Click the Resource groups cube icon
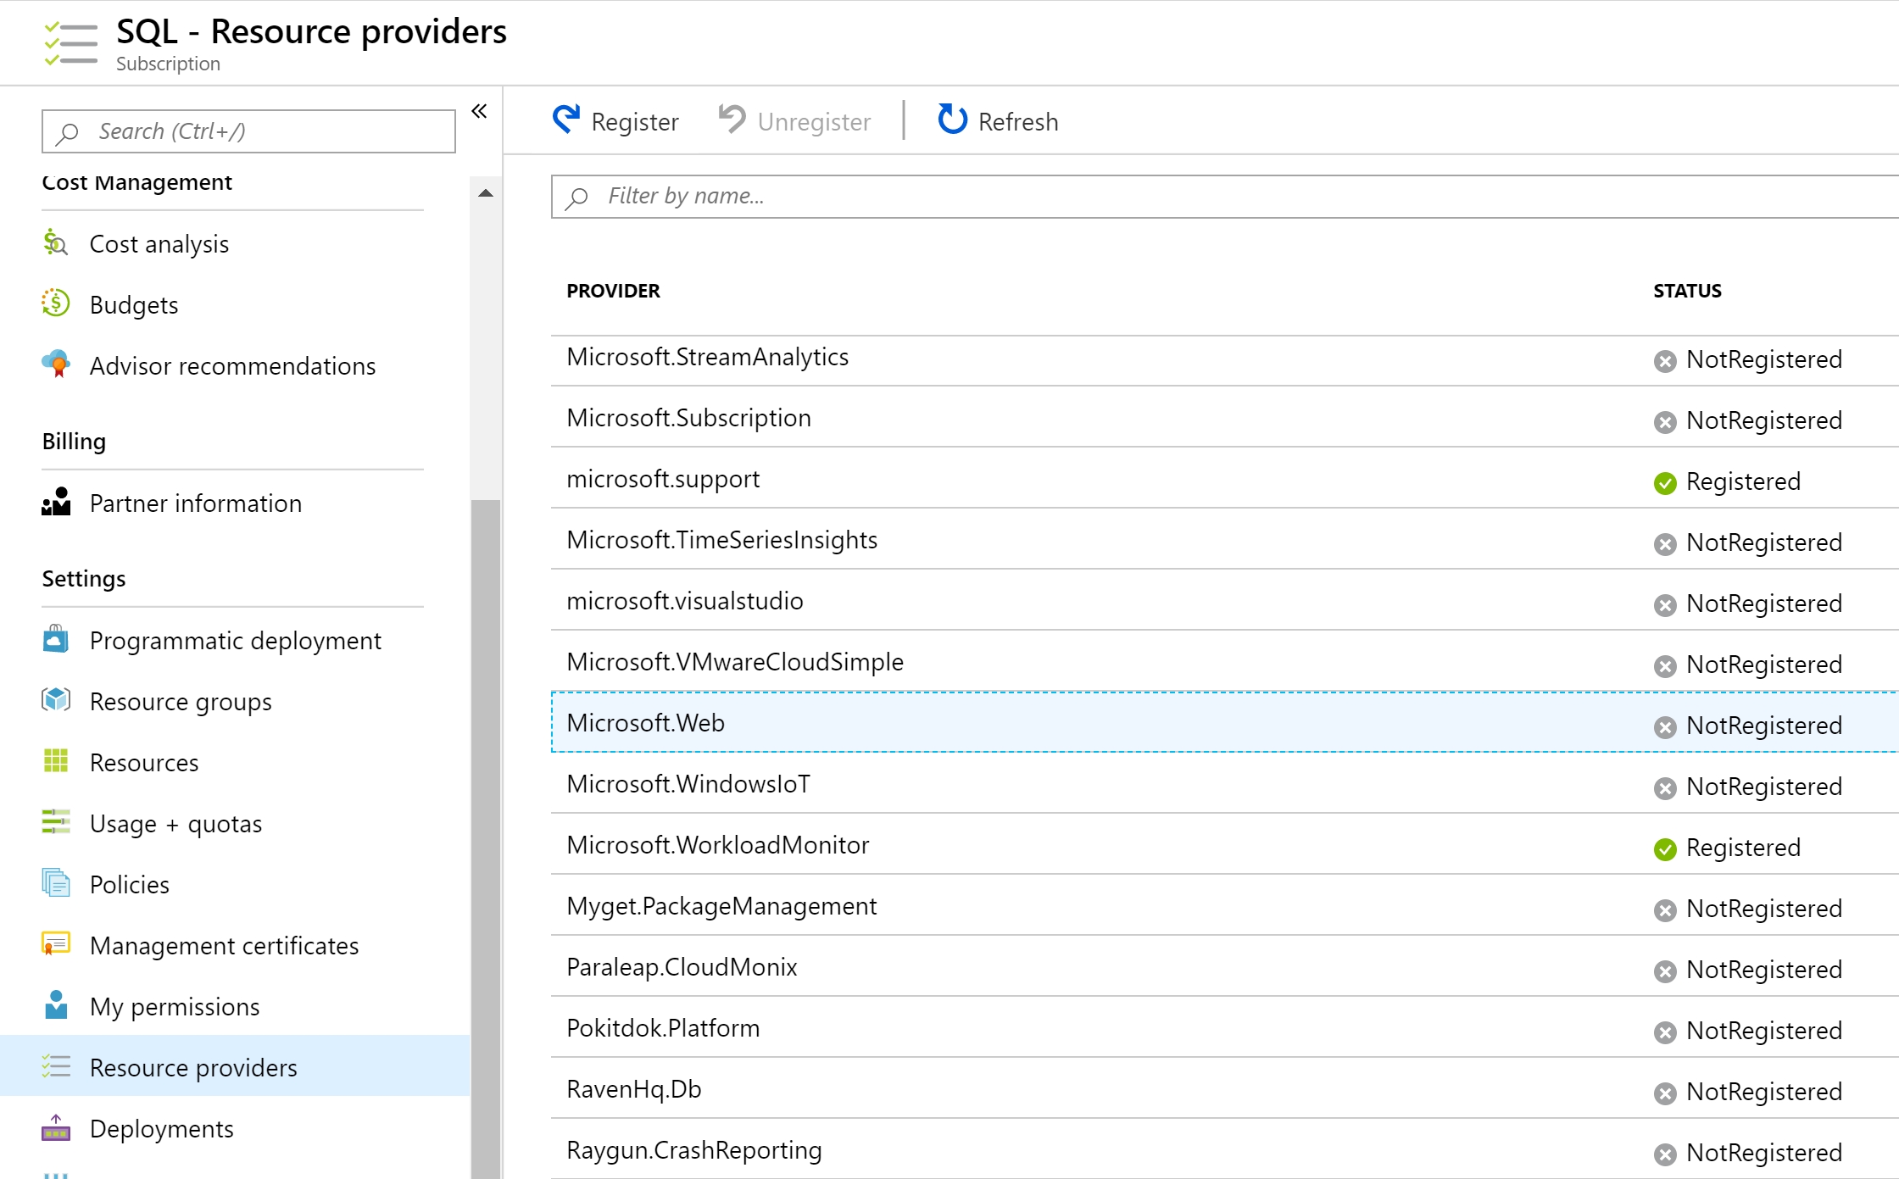This screenshot has height=1179, width=1899. pyautogui.click(x=55, y=701)
